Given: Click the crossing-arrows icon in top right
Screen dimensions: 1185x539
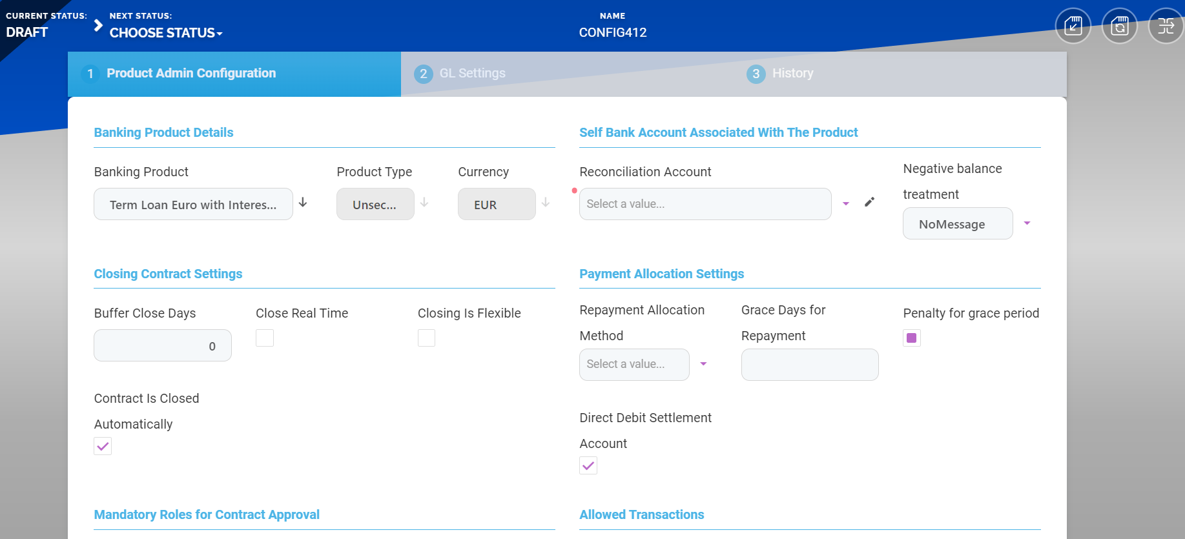Looking at the screenshot, I should pyautogui.click(x=1166, y=26).
